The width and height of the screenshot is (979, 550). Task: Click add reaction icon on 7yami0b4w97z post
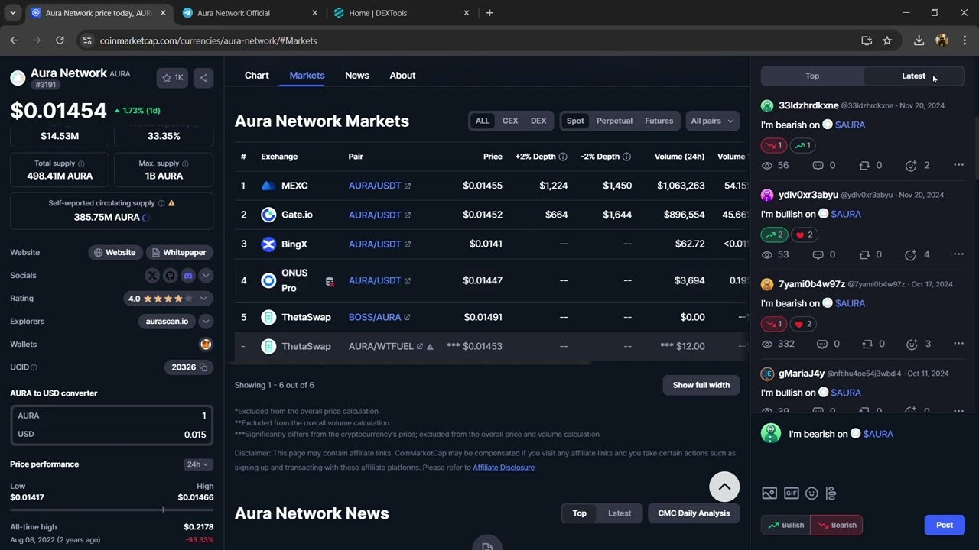tap(912, 344)
